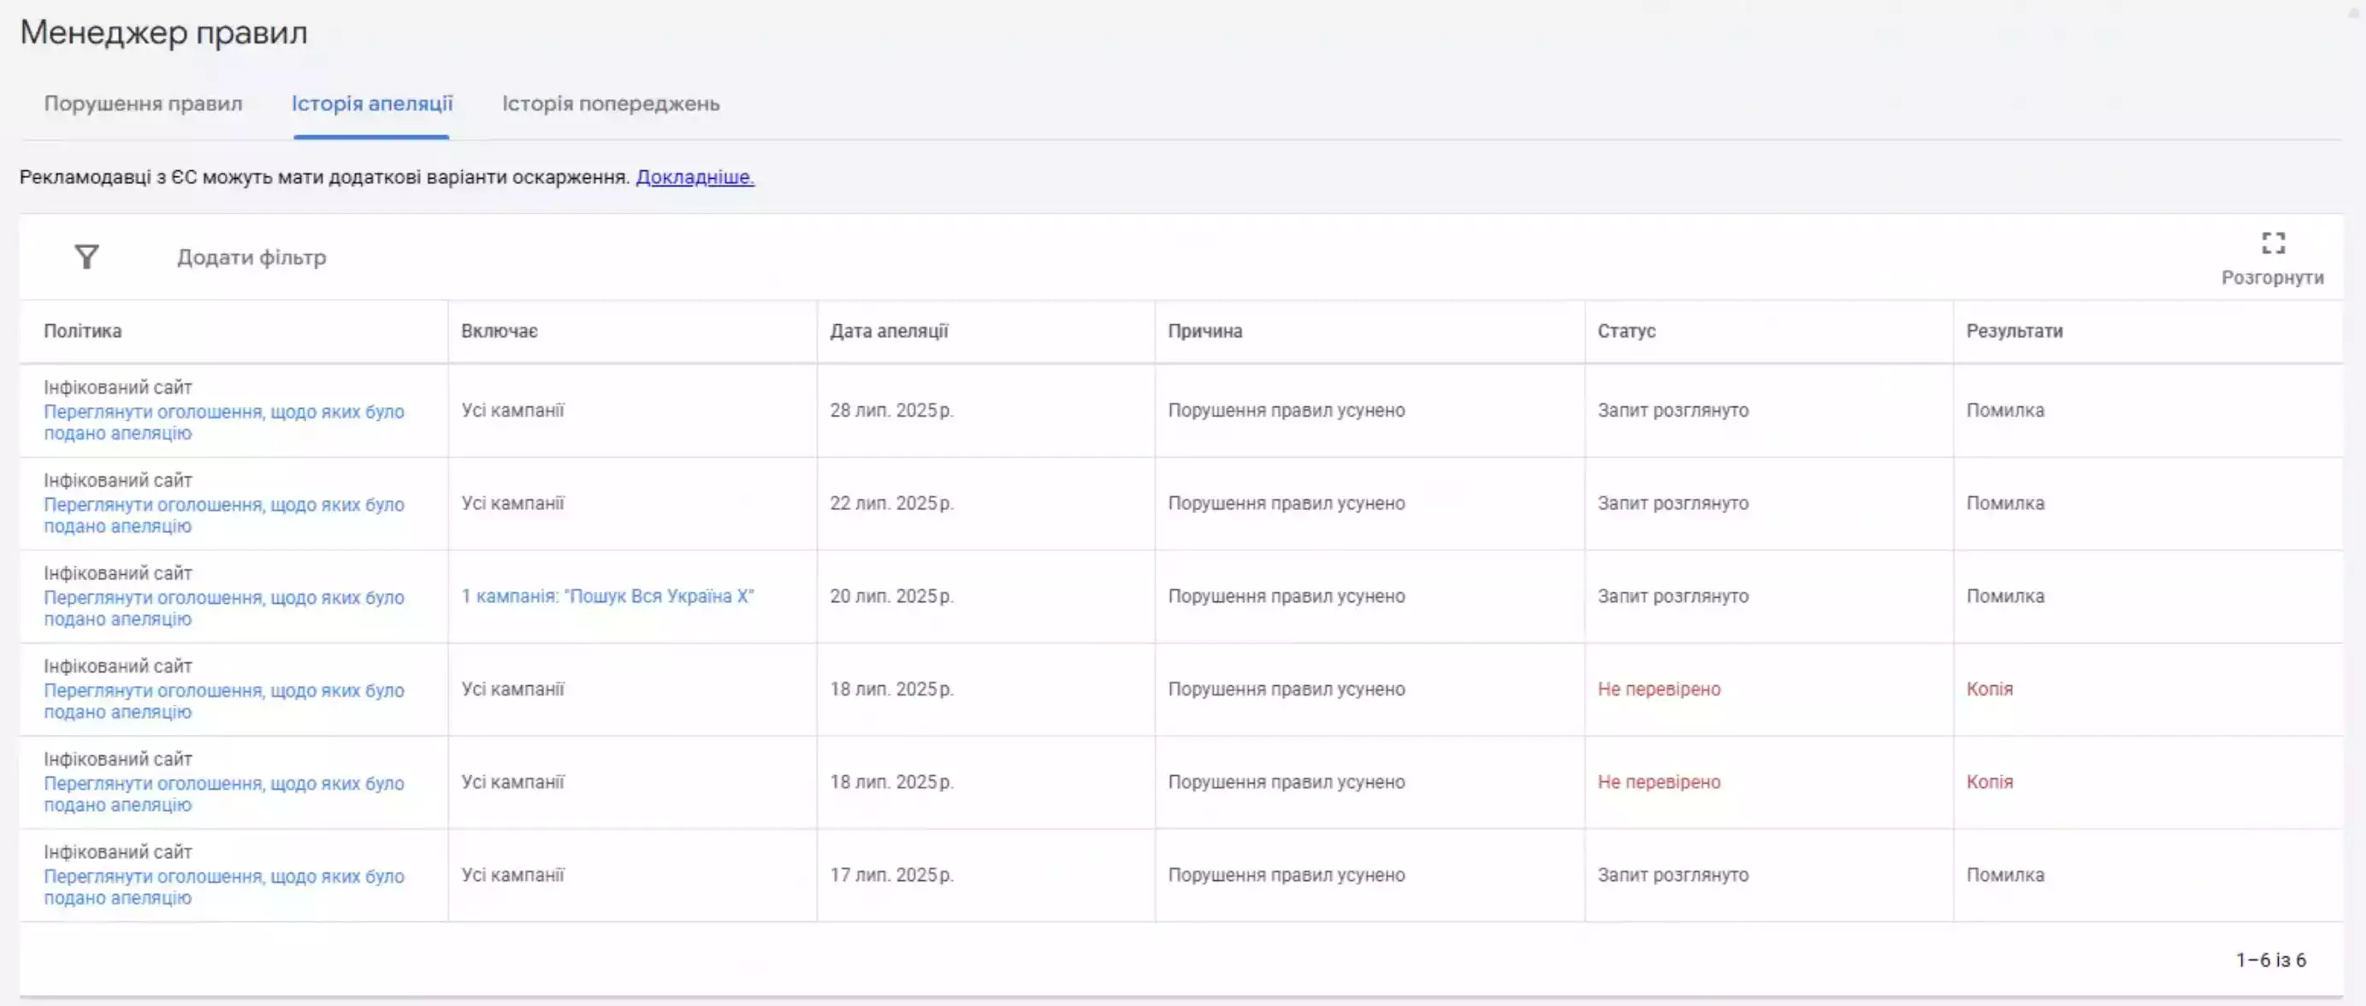Open appealed ads link in 22 лип. row

coord(224,515)
